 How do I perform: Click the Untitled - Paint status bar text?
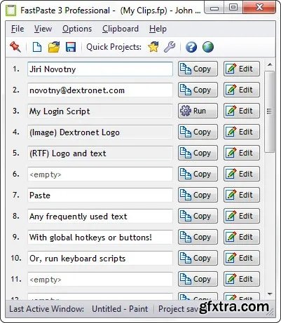(120, 309)
